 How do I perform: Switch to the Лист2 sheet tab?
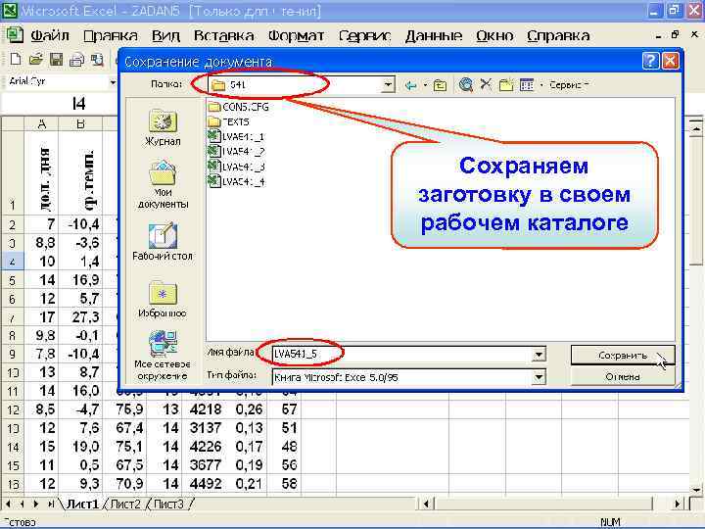[x=125, y=505]
